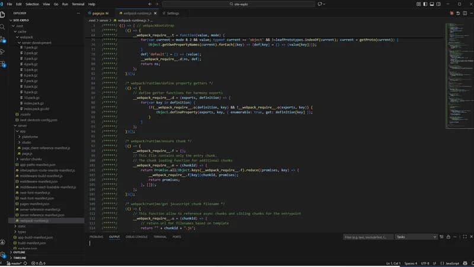
Task: Click the JavaScript language mode button
Action: coord(451,263)
